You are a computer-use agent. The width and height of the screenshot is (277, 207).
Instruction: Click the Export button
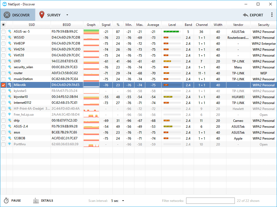(x=253, y=15)
